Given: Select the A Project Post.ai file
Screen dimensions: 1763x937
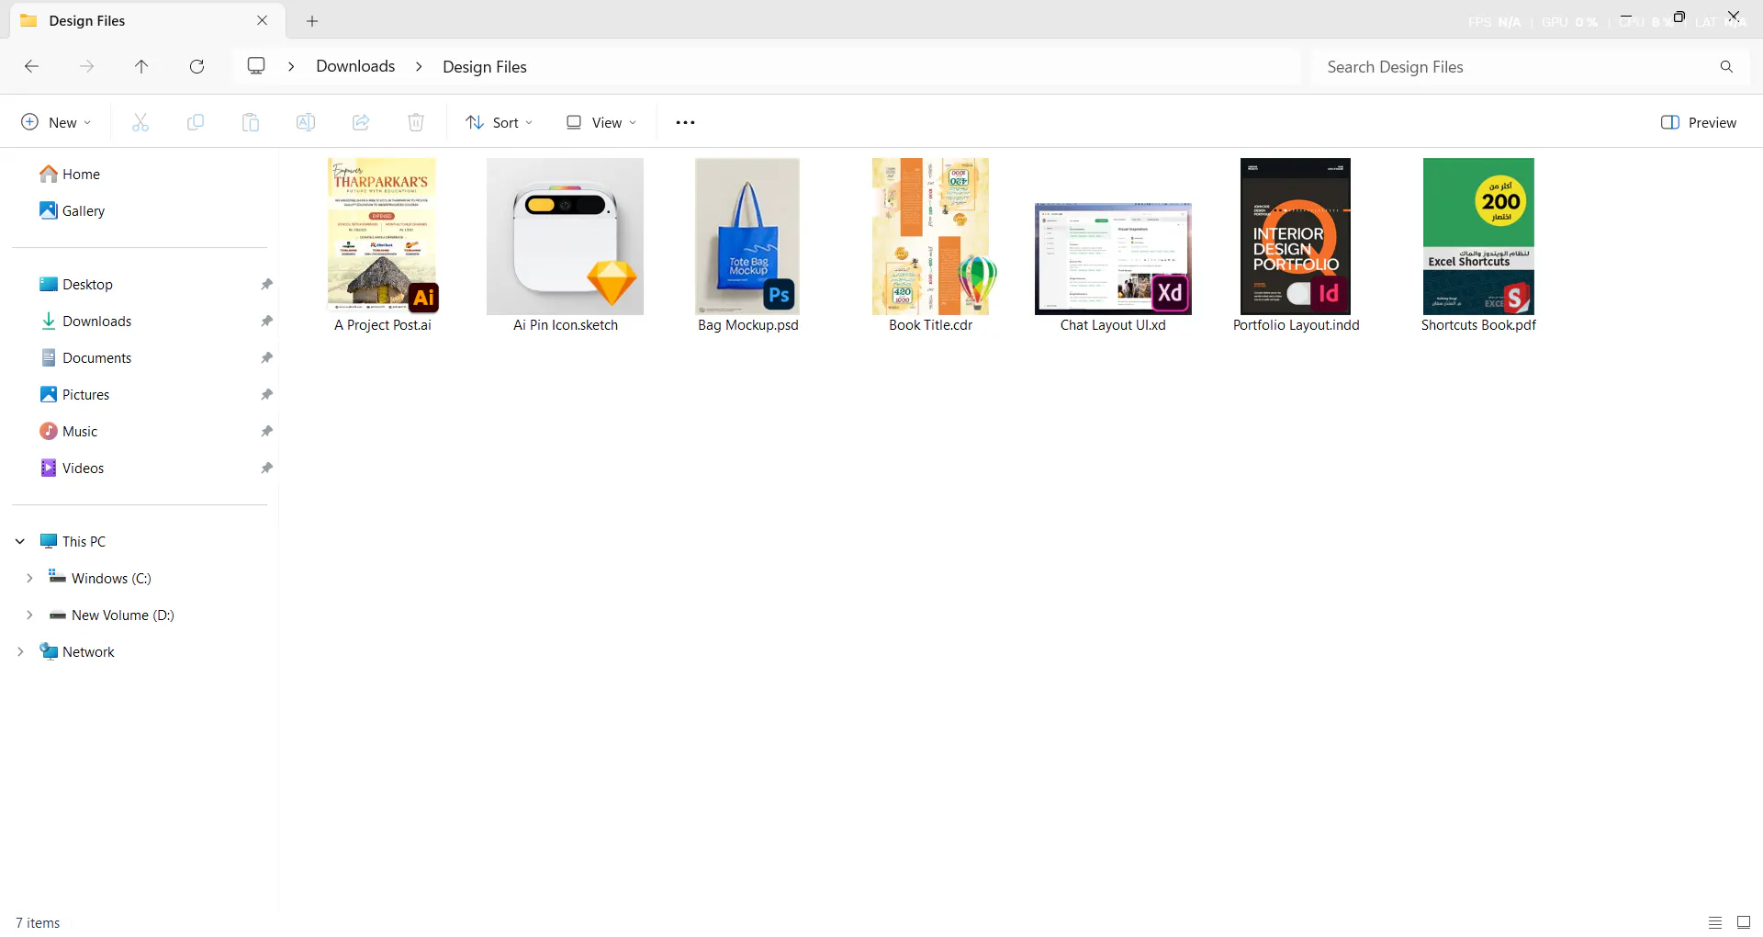Looking at the screenshot, I should pos(383,245).
